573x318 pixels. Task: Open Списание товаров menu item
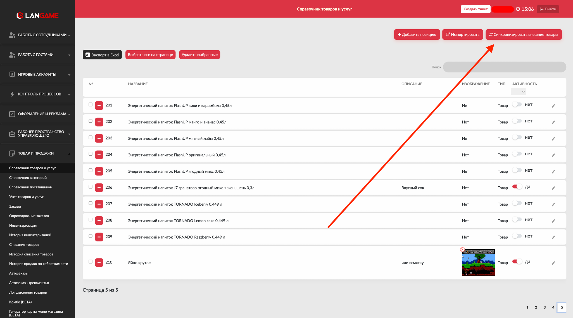tap(24, 245)
